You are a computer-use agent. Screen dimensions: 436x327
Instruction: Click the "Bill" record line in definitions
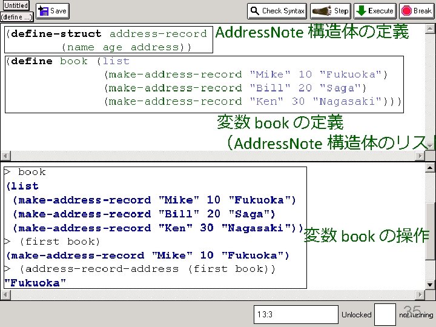tap(235, 88)
